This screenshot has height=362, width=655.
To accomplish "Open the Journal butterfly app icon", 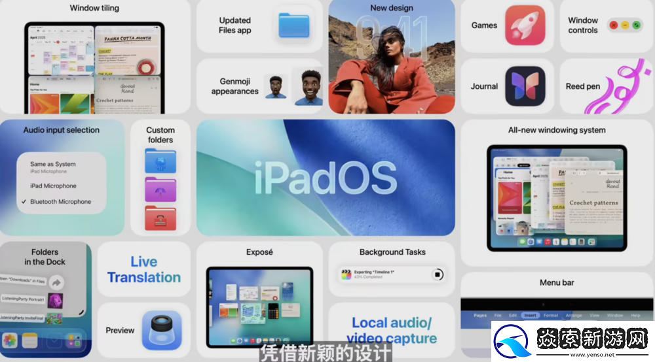I will (x=525, y=86).
